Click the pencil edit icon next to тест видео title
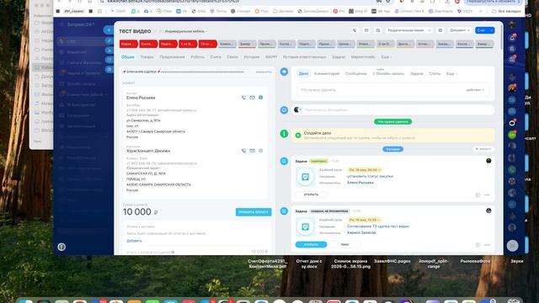The image size is (539, 303). click(x=155, y=31)
